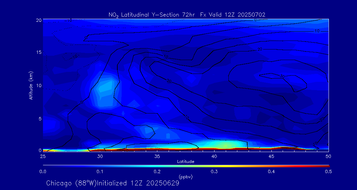Click the x-axis tick label "35"
Screen dimensions: 357x190
pyautogui.click(x=157, y=156)
